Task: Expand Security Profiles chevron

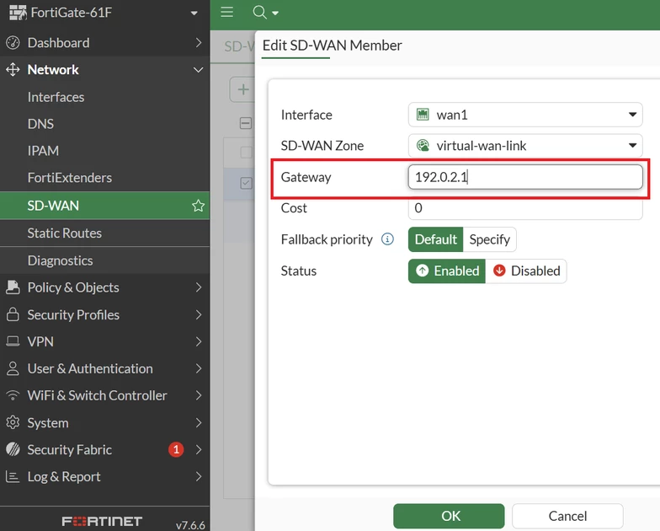Action: [x=199, y=314]
